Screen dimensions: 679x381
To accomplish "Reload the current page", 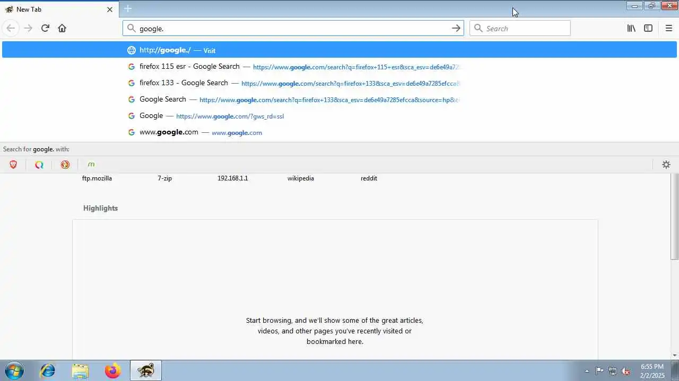I will 45,28.
